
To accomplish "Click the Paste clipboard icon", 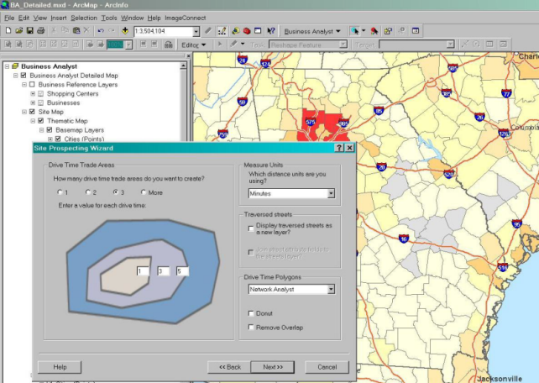I will 76,30.
